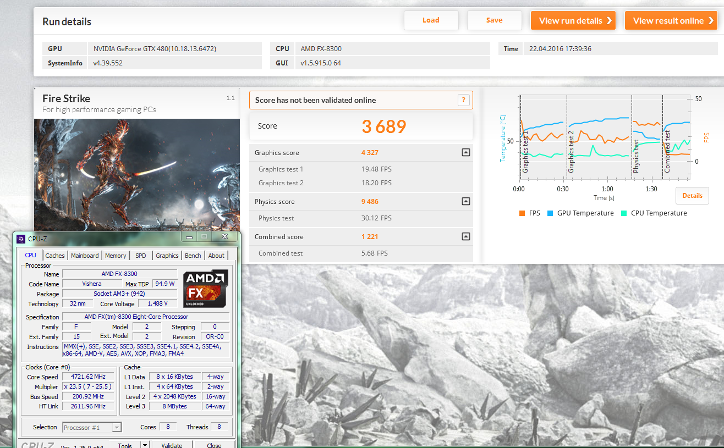Open the Processor #1 selection dropdown
724x448 pixels.
(92, 427)
